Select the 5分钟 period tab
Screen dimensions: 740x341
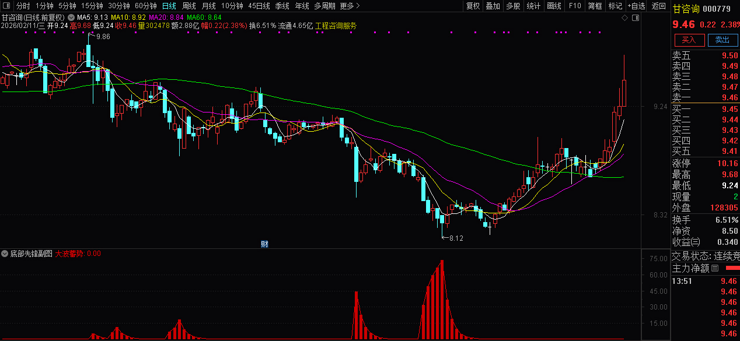pyautogui.click(x=67, y=6)
